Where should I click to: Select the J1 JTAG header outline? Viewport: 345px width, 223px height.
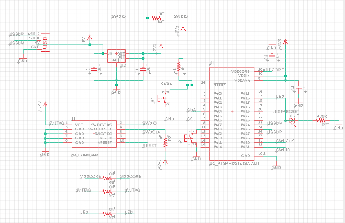(94, 134)
